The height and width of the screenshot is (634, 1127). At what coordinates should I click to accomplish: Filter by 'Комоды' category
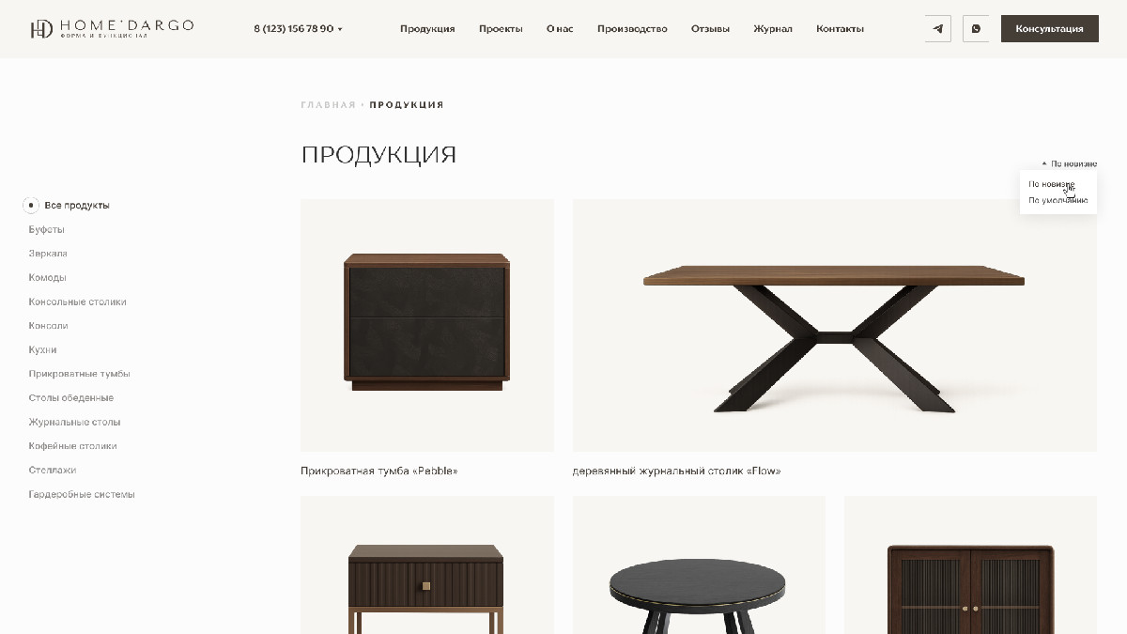48,278
